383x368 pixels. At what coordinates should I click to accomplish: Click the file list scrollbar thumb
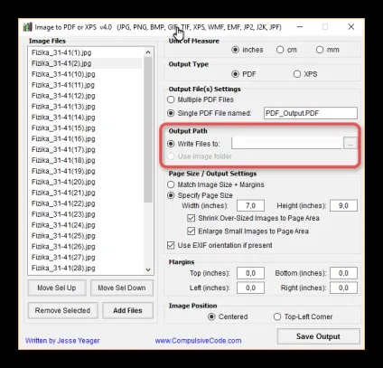click(148, 129)
